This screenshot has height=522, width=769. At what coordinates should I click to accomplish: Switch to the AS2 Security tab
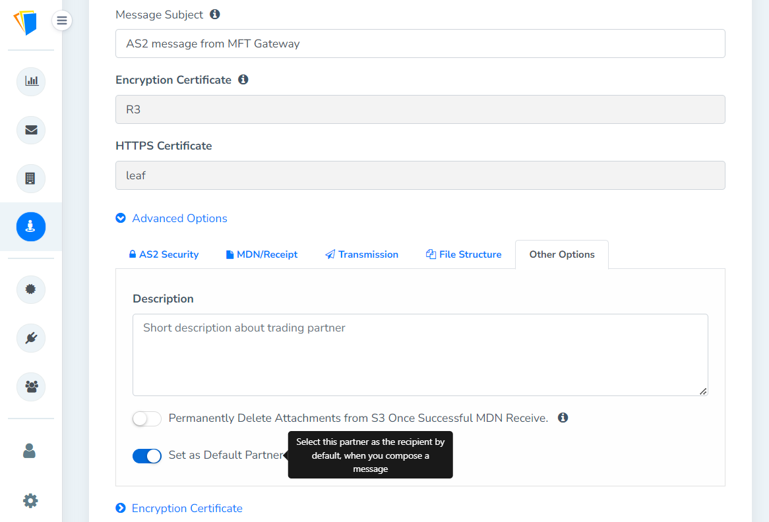pos(164,254)
